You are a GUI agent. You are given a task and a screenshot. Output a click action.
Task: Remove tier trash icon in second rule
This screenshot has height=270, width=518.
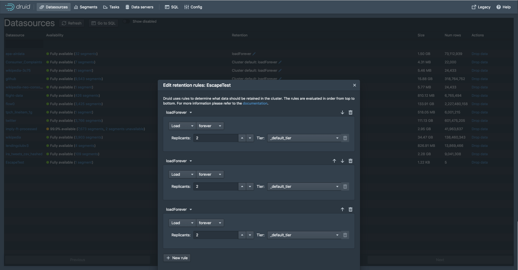(x=345, y=186)
